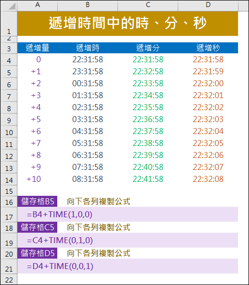Select column B header
Image resolution: width=249 pixels, height=285 pixels.
point(88,5)
